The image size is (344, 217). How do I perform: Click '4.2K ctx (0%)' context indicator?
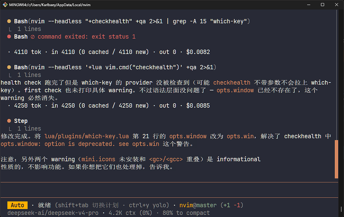[130, 213]
